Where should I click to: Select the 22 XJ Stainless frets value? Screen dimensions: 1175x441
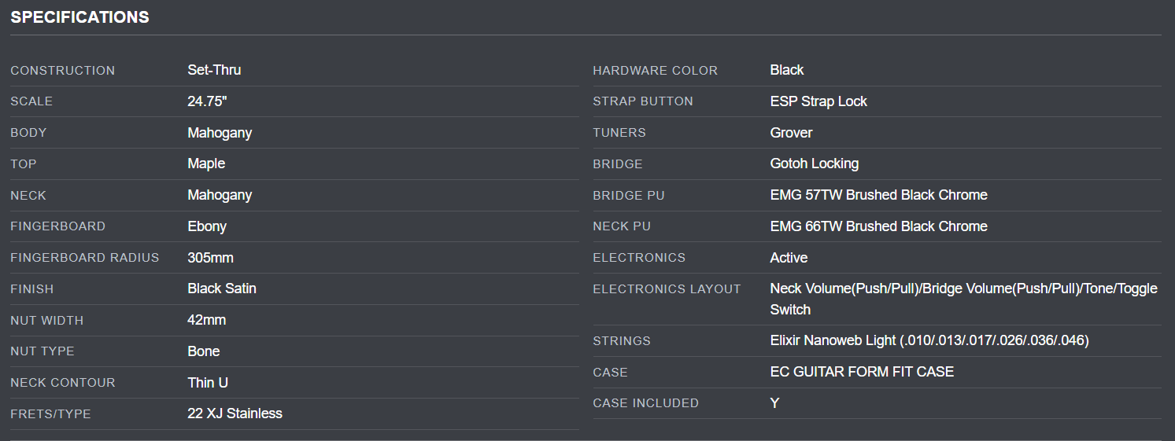[x=235, y=413]
